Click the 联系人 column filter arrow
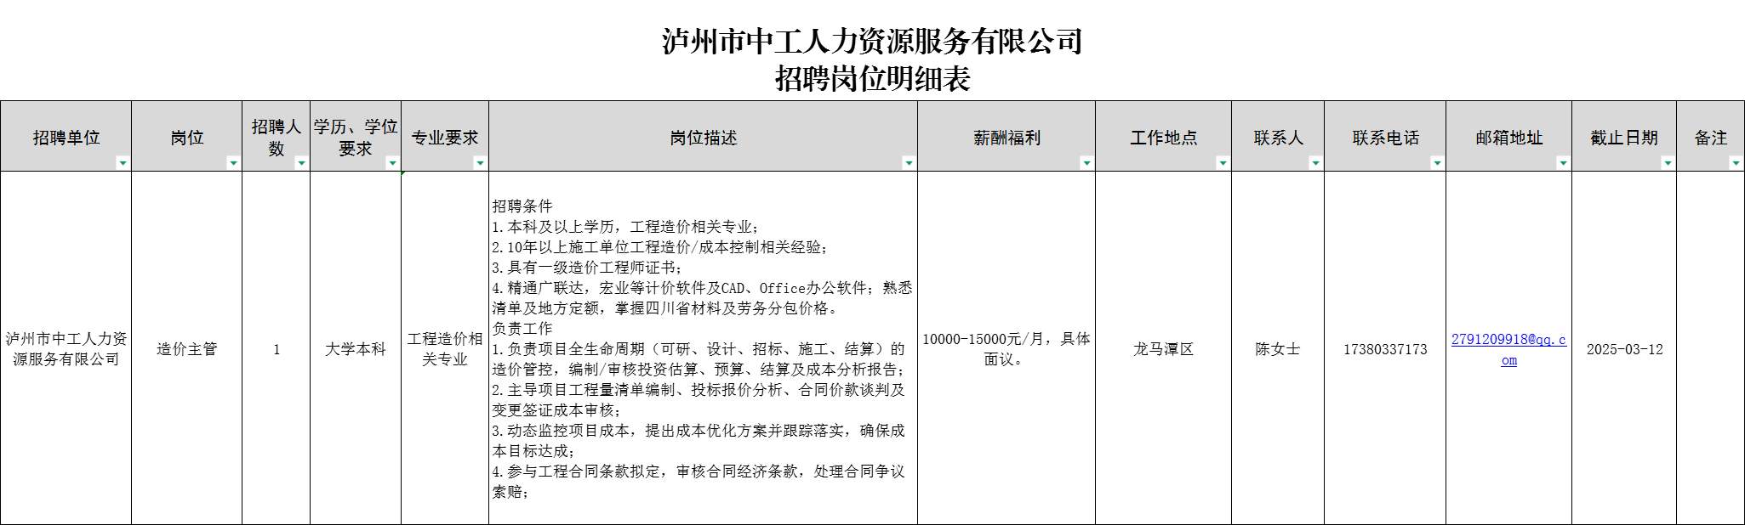Viewport: 1745px width, 525px height. pos(1315,162)
